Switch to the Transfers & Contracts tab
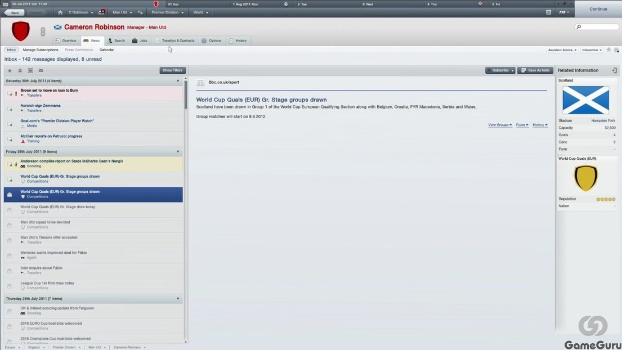The width and height of the screenshot is (622, 350). point(174,41)
